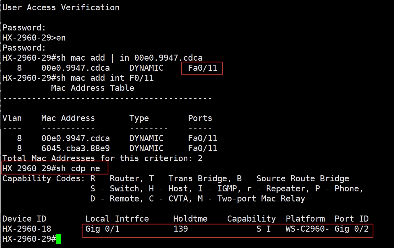
Task: Click the "Port ID" column header
Action: (351, 219)
